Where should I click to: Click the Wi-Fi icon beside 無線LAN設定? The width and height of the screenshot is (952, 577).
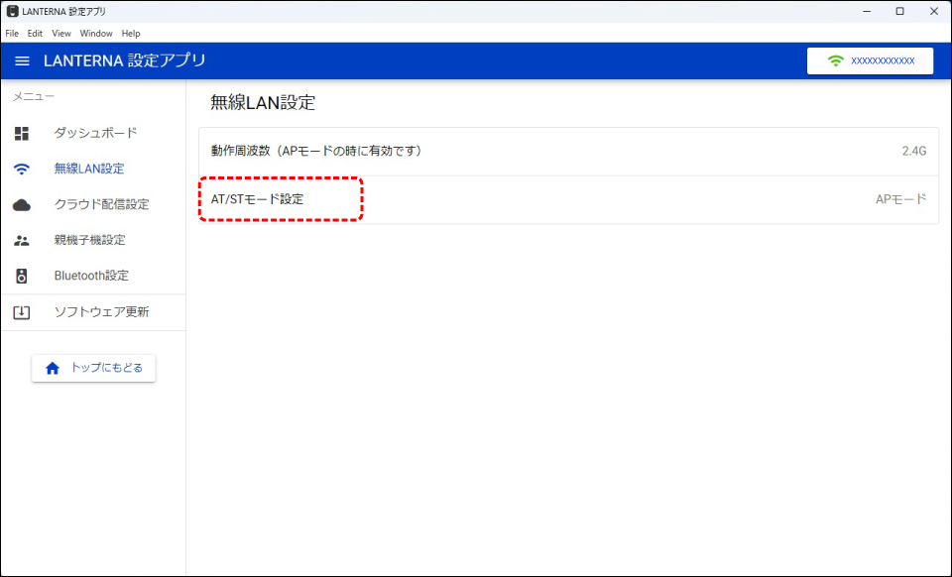(x=22, y=169)
